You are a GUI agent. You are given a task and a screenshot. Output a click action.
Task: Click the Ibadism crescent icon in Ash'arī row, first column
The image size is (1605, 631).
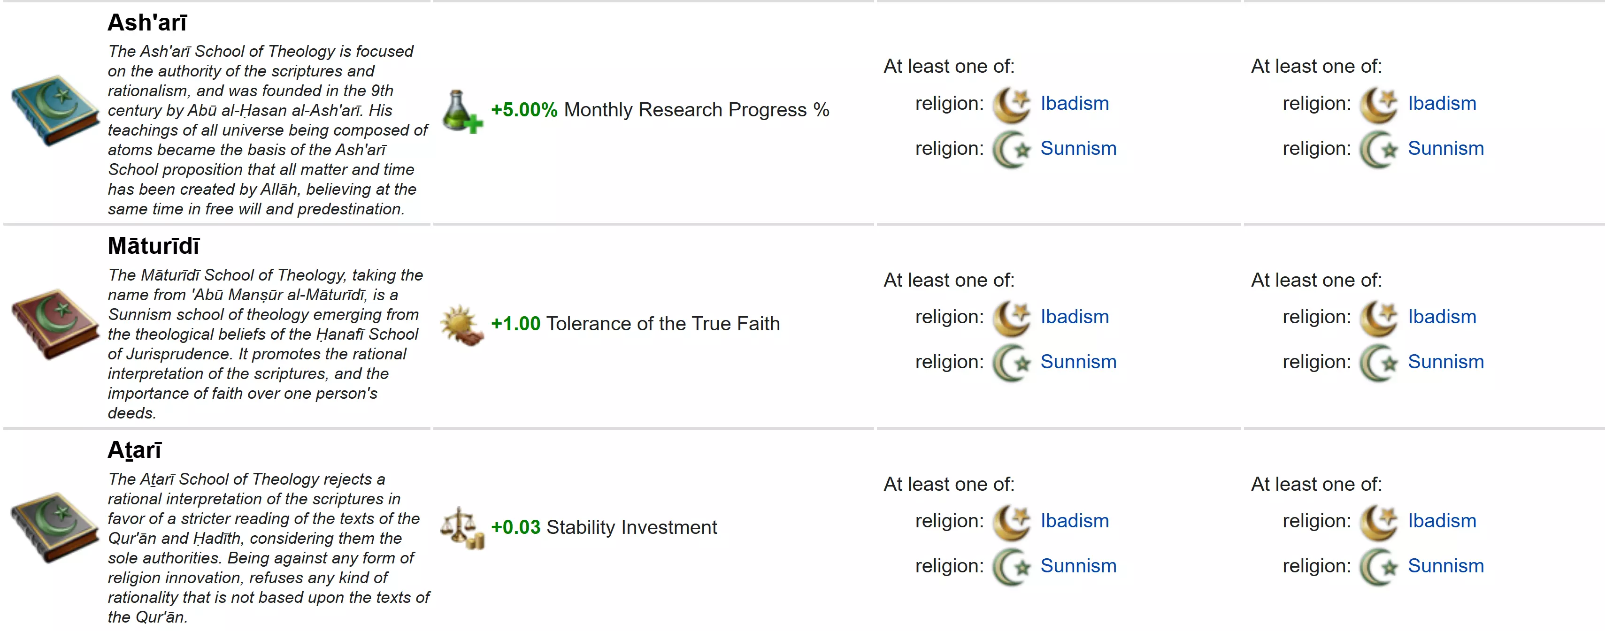click(1011, 104)
